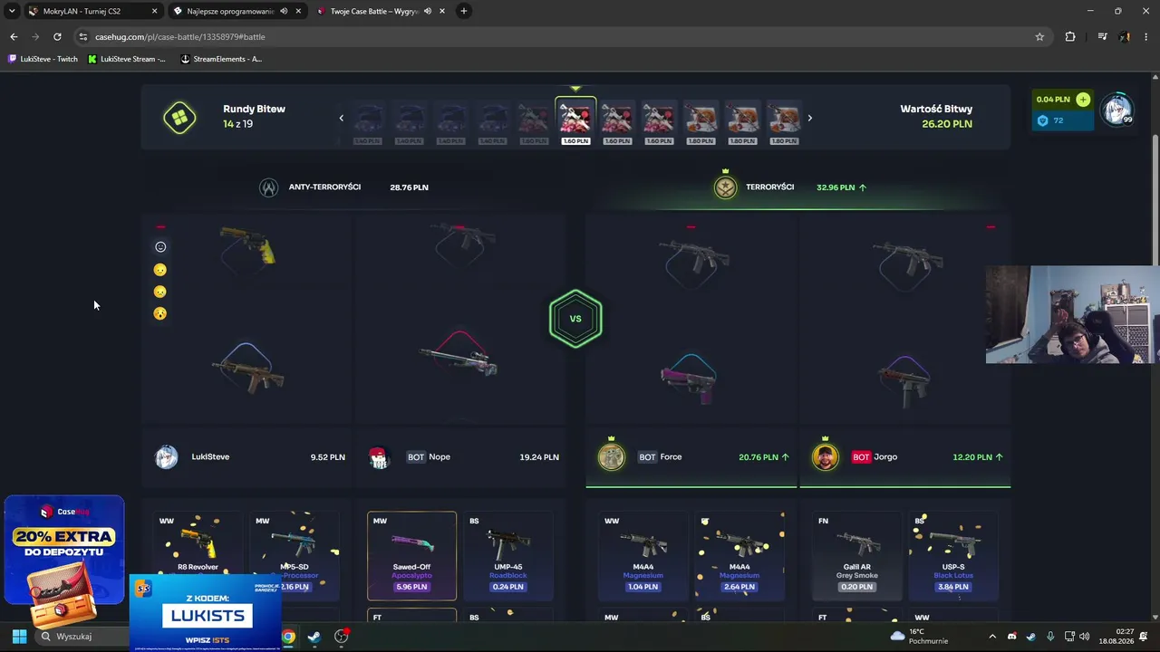
Task: Open the UMP-45 Roadblock item card
Action: tap(507, 556)
